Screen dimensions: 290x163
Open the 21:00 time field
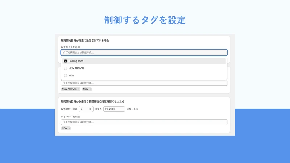(114, 109)
